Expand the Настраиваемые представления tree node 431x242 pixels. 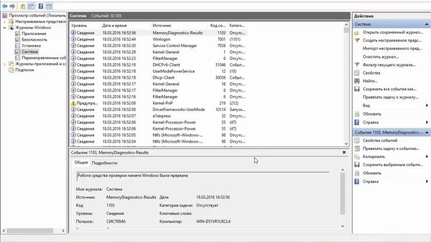pos(5,22)
